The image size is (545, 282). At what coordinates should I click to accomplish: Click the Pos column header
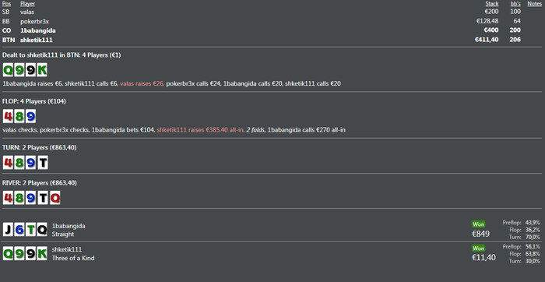[x=6, y=4]
